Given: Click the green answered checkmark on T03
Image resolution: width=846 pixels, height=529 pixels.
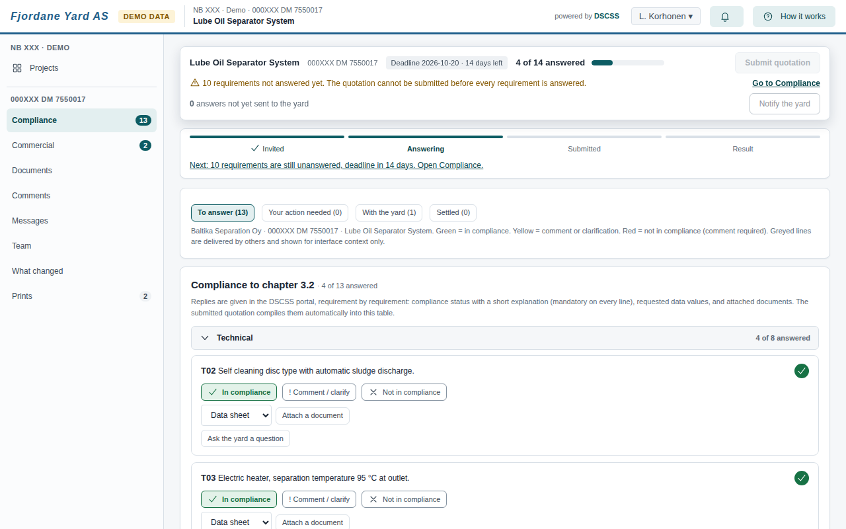Looking at the screenshot, I should point(802,478).
